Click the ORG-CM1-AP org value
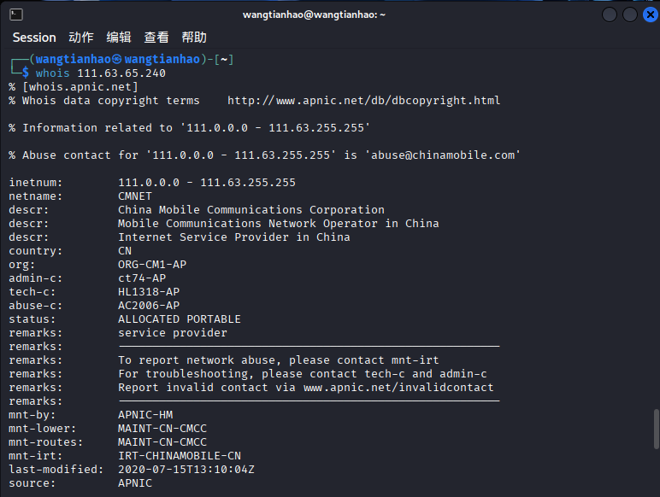Viewport: 660px width, 497px height. [152, 265]
